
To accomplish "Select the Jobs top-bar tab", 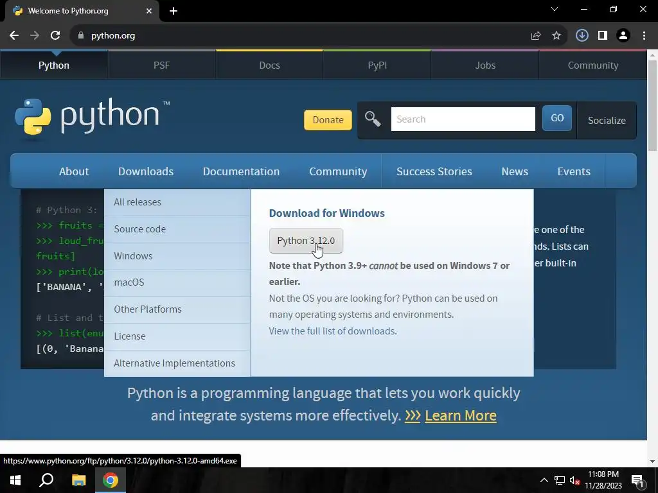I will pos(485,65).
